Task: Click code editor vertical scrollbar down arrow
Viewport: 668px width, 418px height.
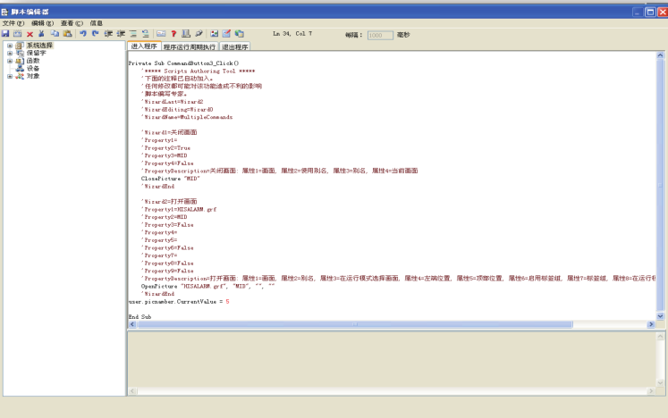Action: click(660, 316)
